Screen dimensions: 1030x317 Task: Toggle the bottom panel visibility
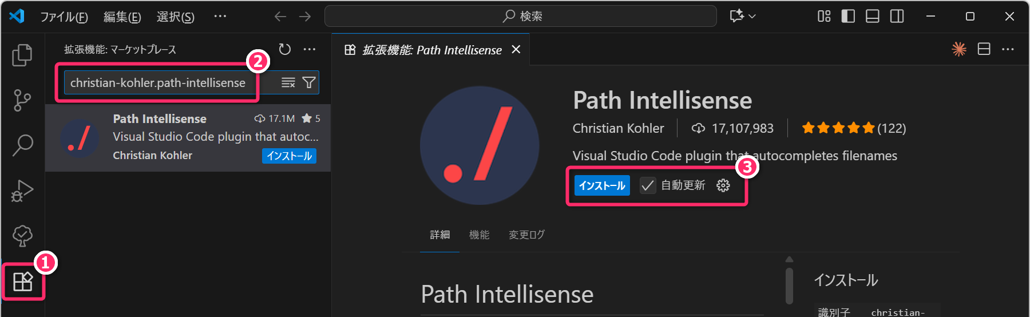click(x=872, y=17)
